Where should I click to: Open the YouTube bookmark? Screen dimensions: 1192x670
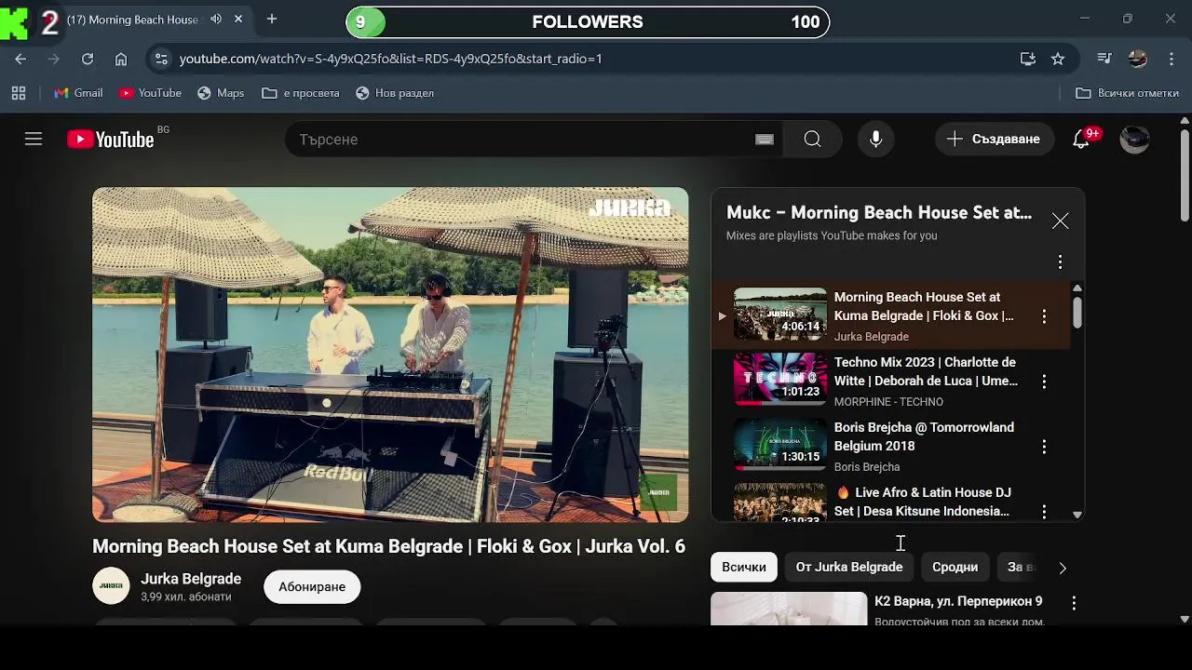tap(150, 93)
